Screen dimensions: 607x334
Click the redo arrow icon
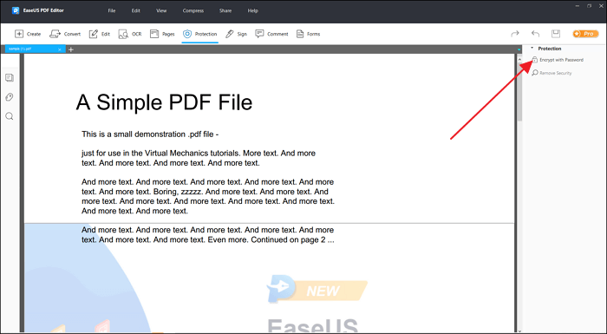click(x=515, y=34)
